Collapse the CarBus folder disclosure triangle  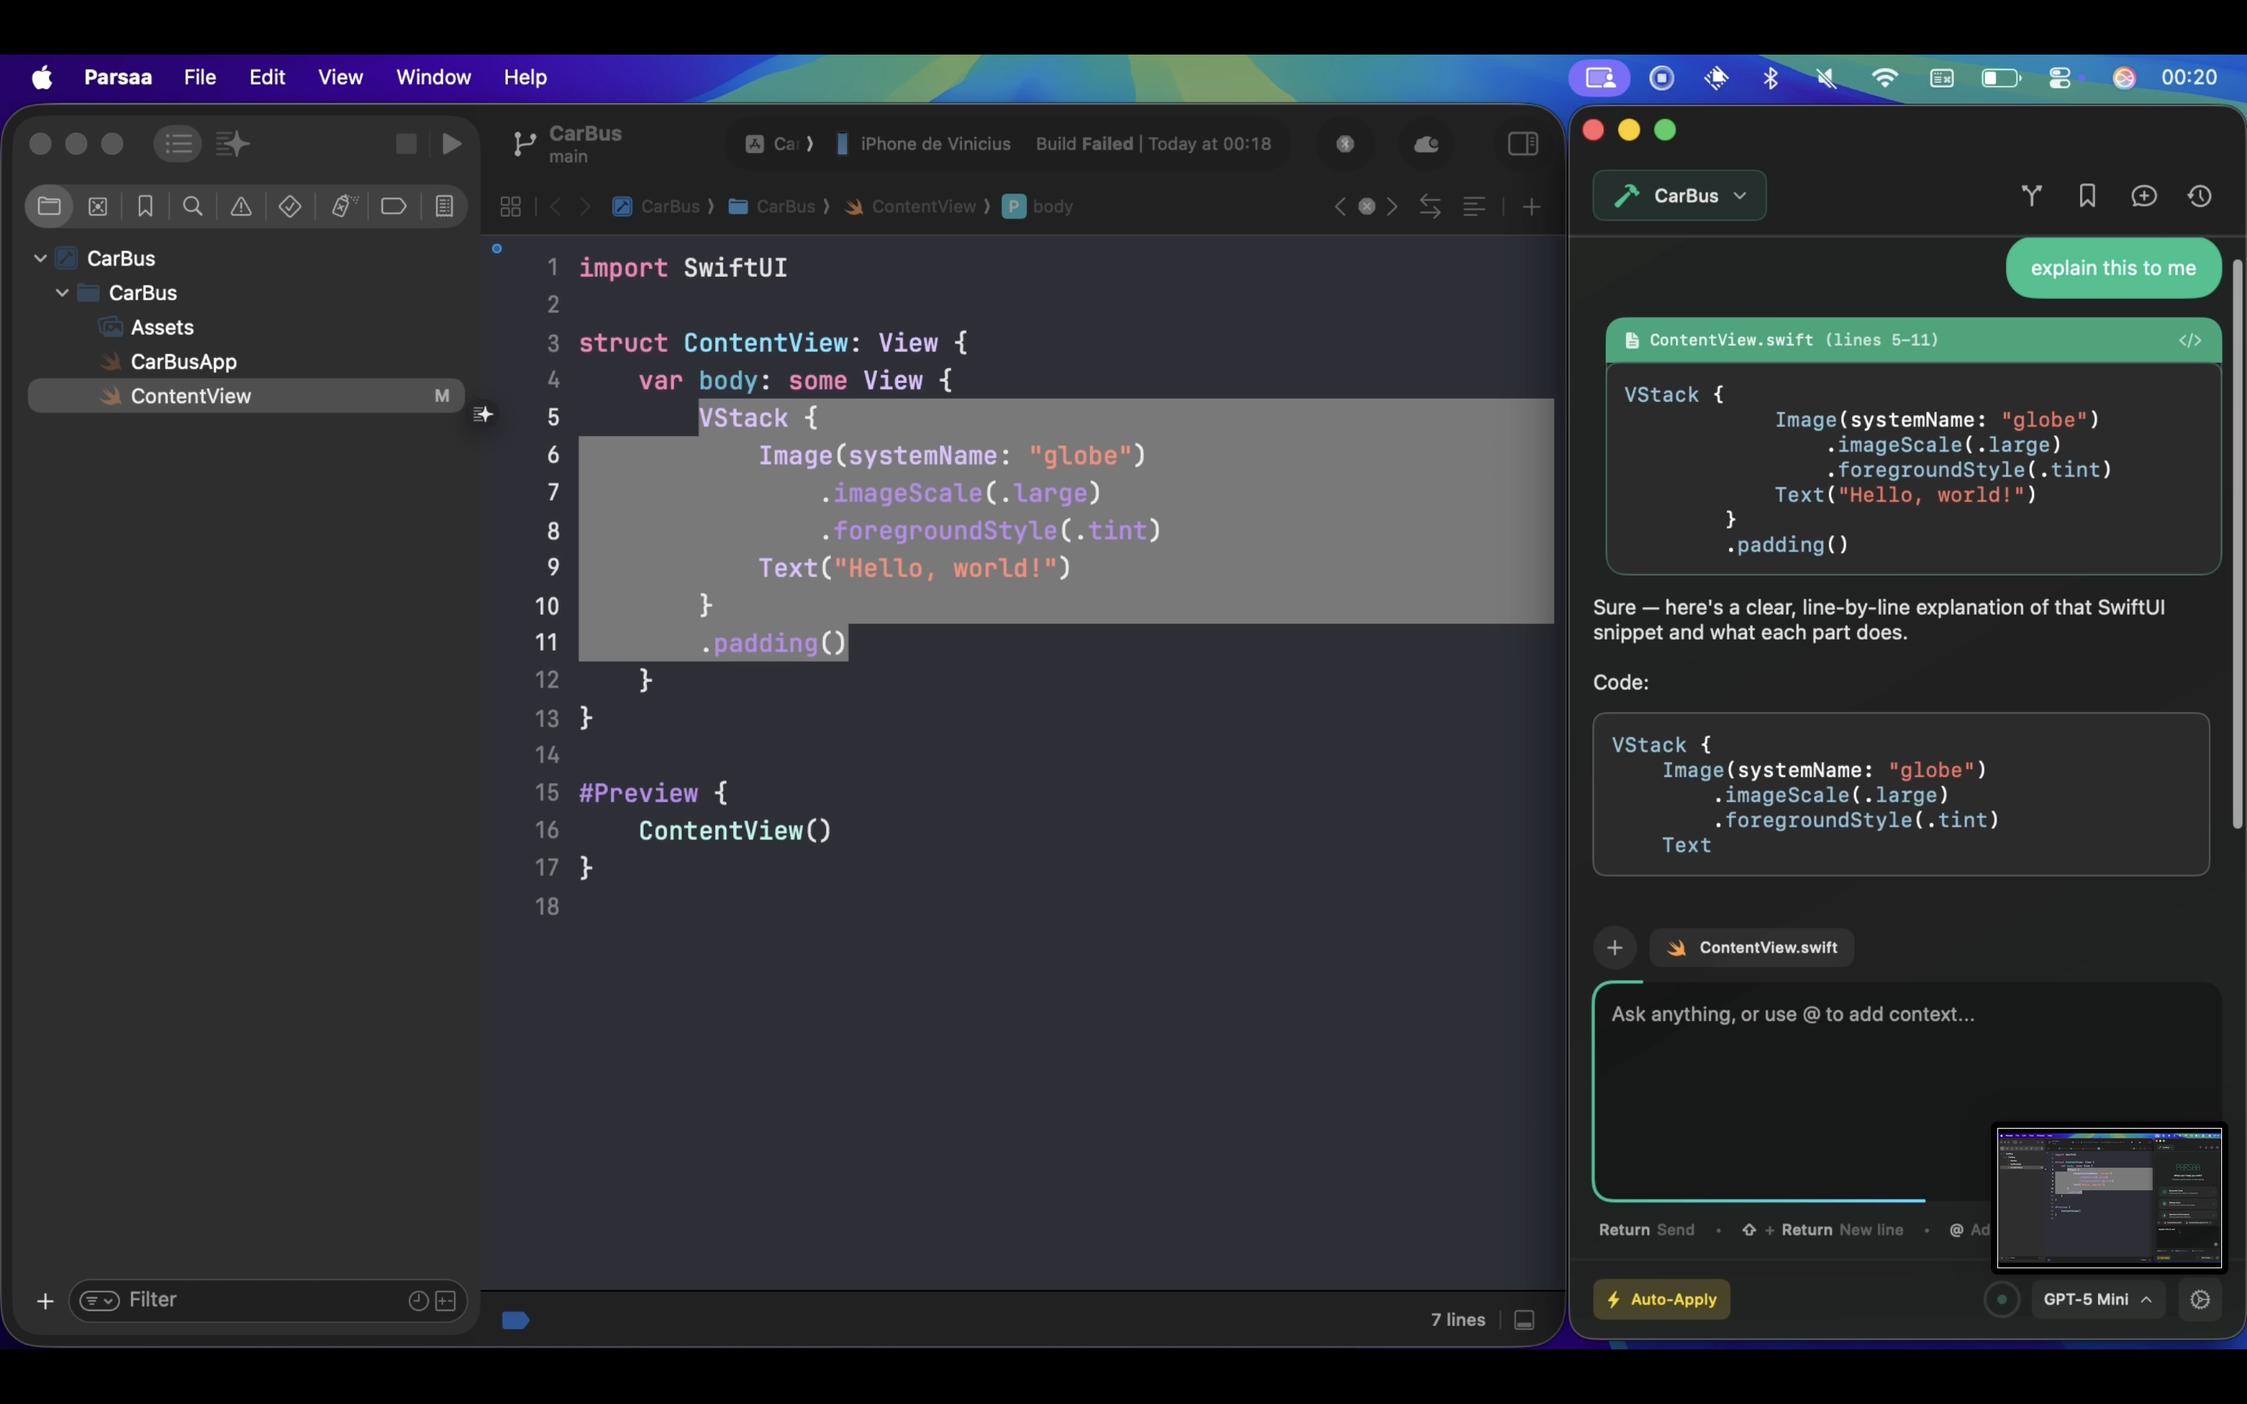62,292
